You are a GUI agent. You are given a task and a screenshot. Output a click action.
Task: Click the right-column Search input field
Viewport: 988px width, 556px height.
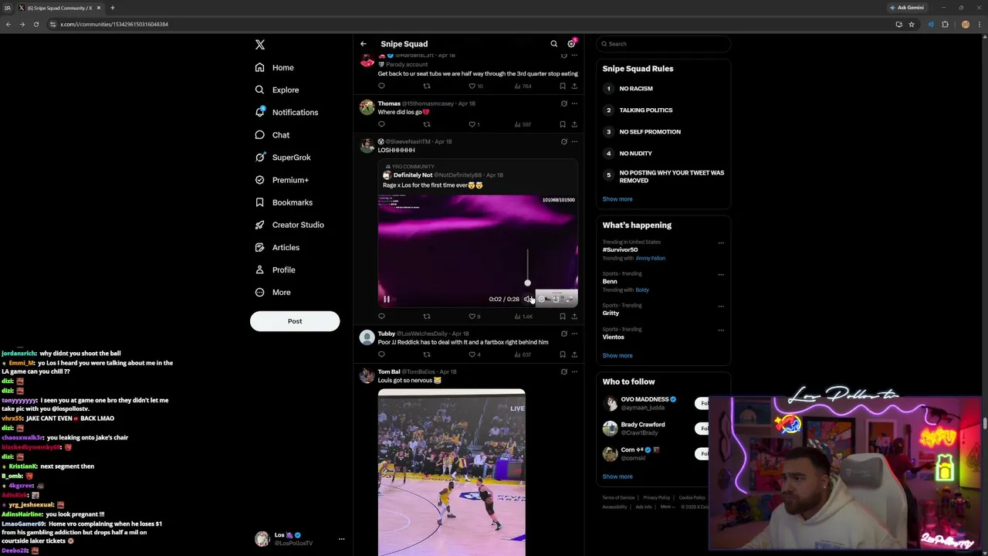(664, 44)
